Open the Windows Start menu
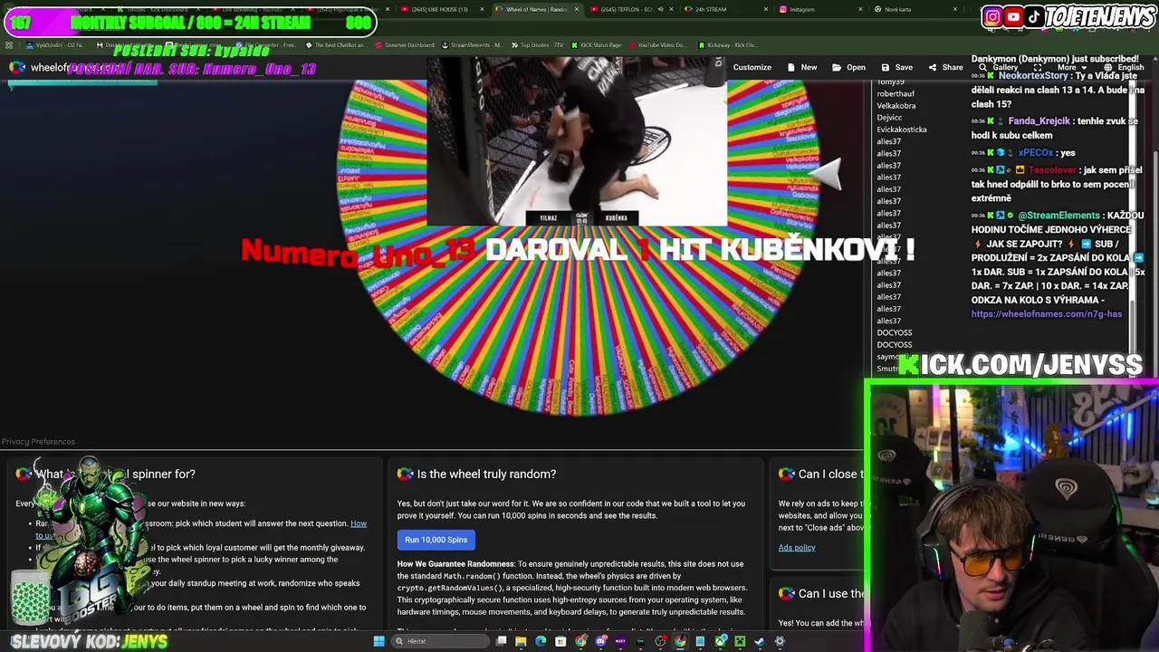1159x652 pixels. pos(378,641)
